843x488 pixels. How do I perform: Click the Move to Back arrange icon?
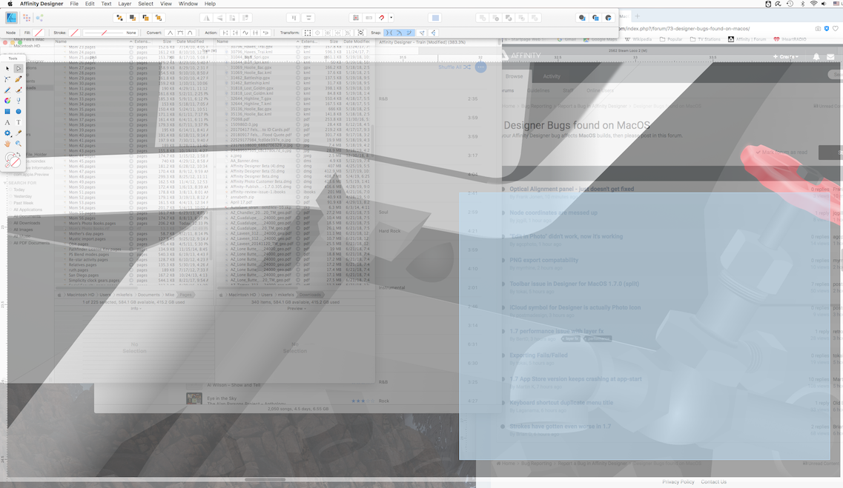120,18
